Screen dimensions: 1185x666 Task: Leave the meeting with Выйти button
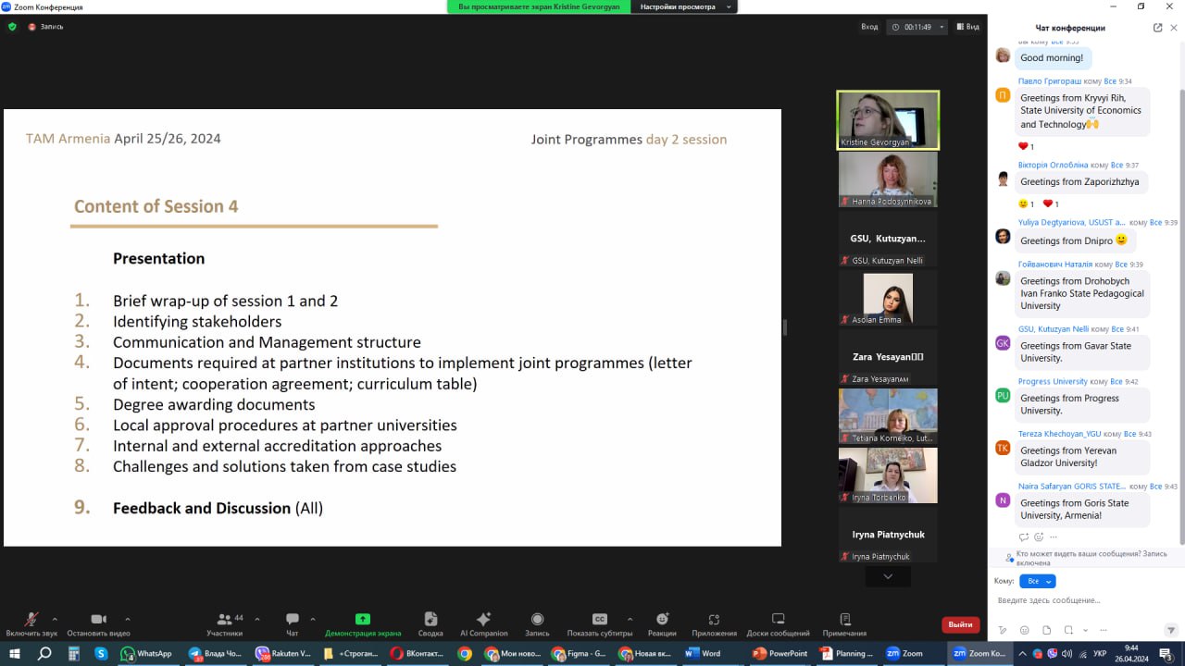(x=960, y=624)
